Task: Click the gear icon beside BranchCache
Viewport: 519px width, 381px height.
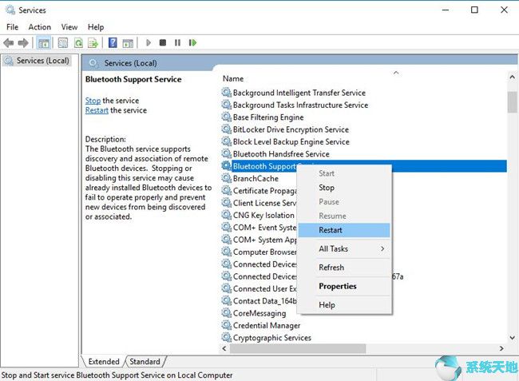Action: [x=227, y=178]
